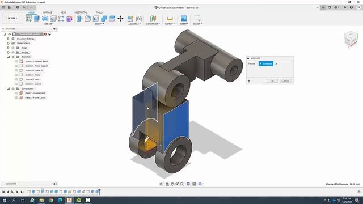363x204 pixels.
Task: Show Sketch1 - Pedestal Block
Action: [x=16, y=61]
